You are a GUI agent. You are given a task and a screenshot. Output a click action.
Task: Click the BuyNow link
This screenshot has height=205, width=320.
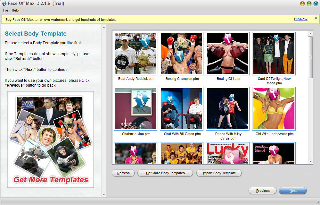300,19
